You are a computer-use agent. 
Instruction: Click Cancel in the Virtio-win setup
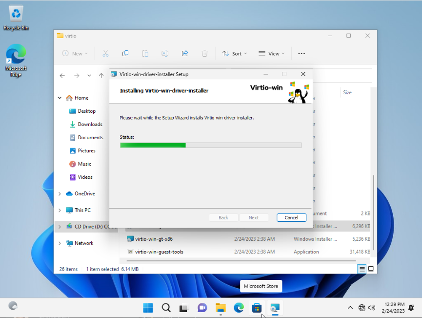coord(291,217)
